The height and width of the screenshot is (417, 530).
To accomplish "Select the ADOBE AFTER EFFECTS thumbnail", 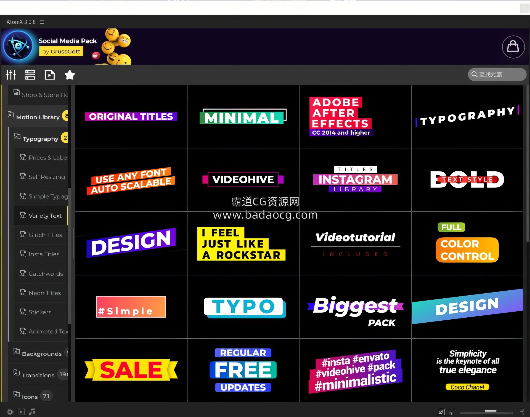I will (355, 116).
